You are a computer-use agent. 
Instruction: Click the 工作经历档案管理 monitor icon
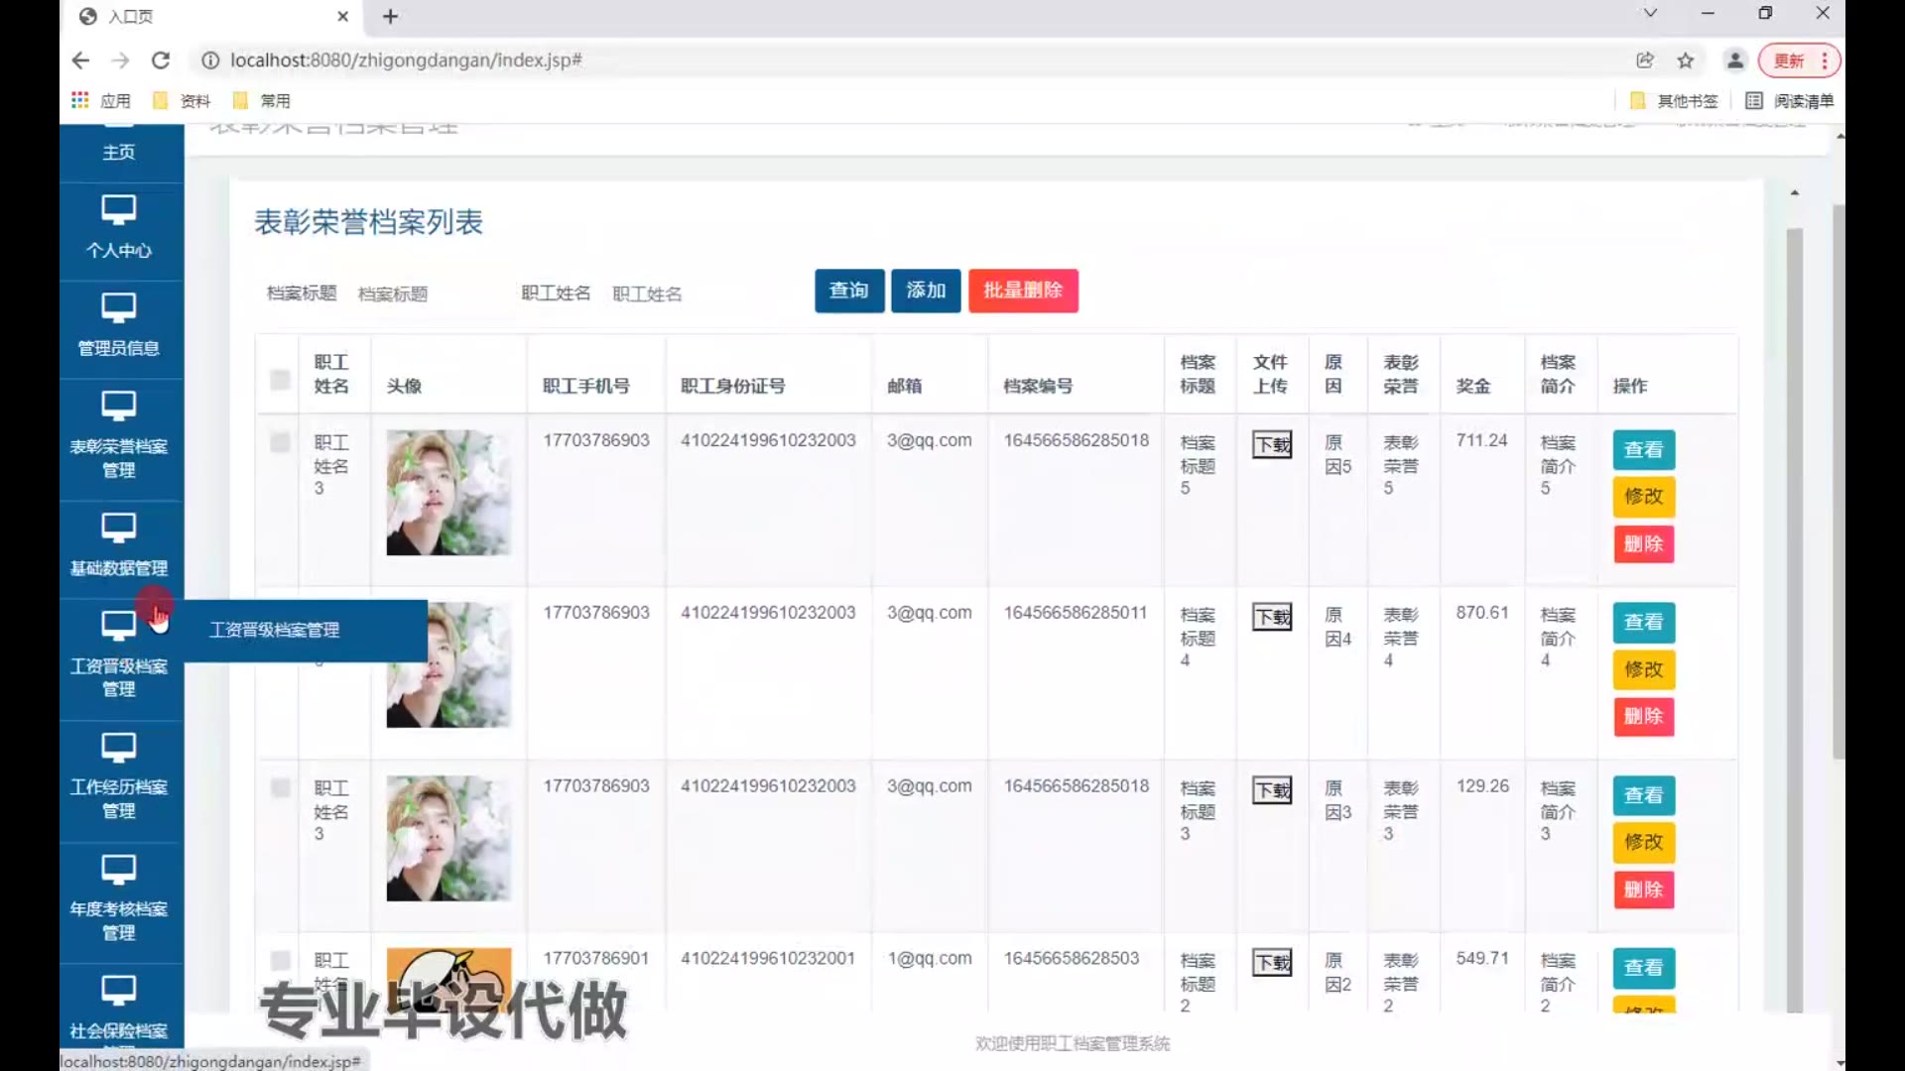tap(118, 748)
